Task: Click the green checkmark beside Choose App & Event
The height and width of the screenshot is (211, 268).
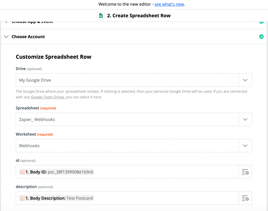Action: coord(261,22)
